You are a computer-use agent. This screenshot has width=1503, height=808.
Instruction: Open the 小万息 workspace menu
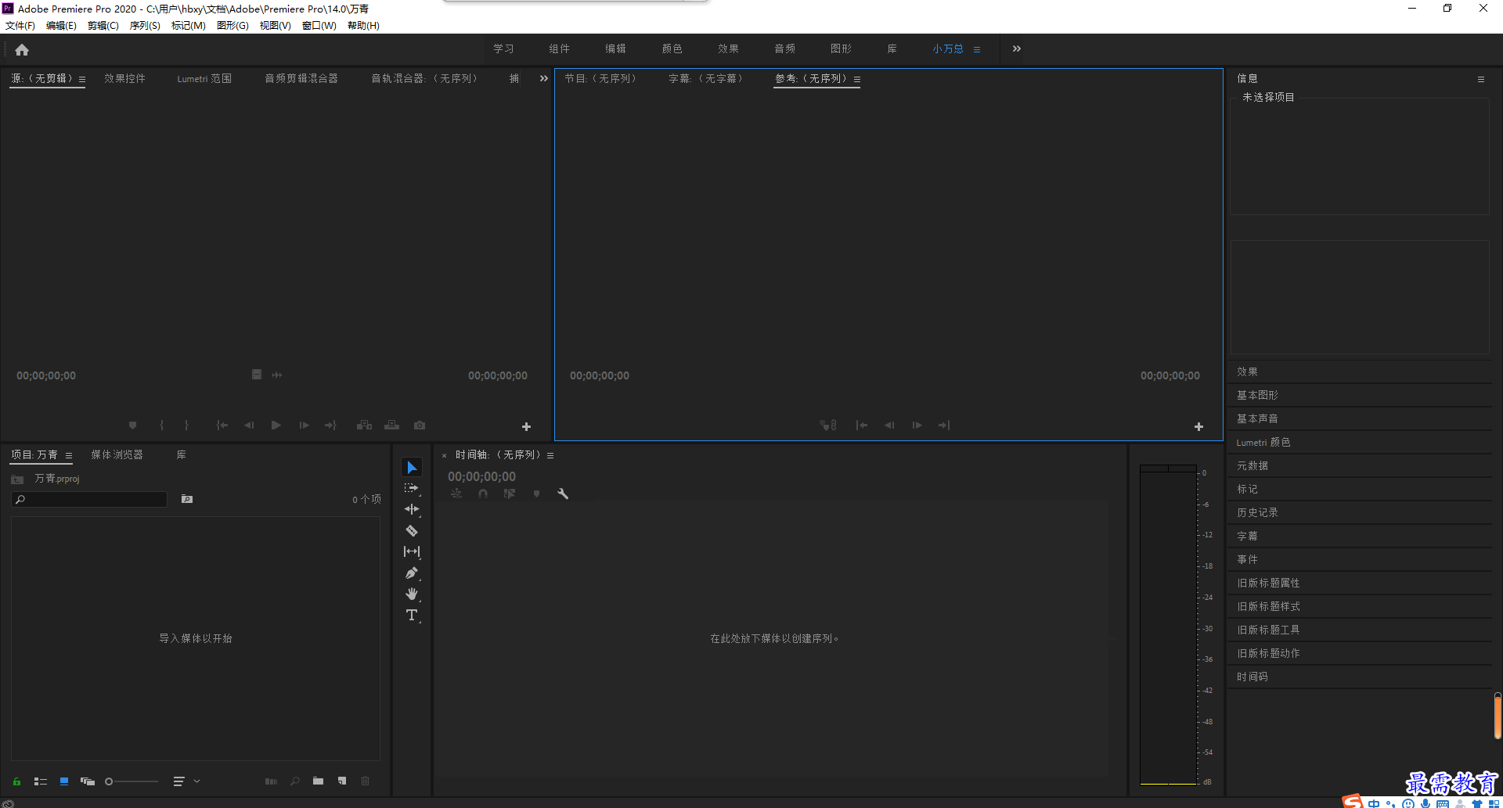coord(977,49)
